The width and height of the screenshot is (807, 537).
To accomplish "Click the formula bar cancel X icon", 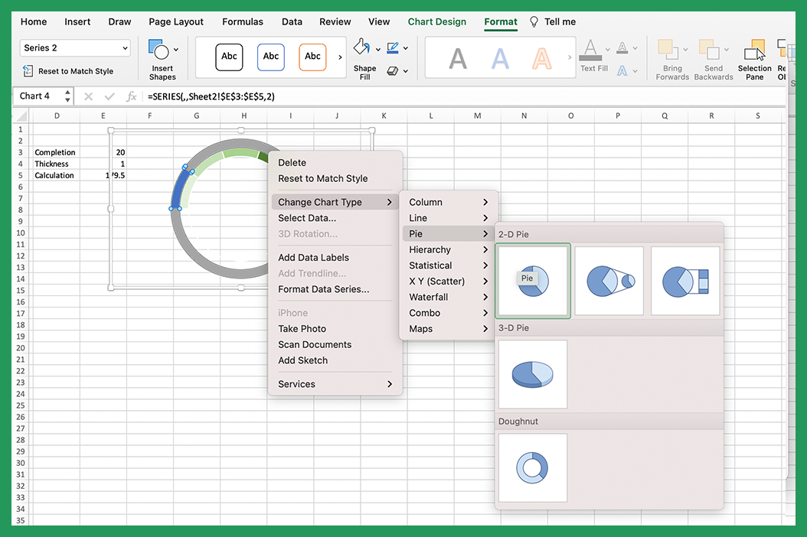I will [89, 96].
